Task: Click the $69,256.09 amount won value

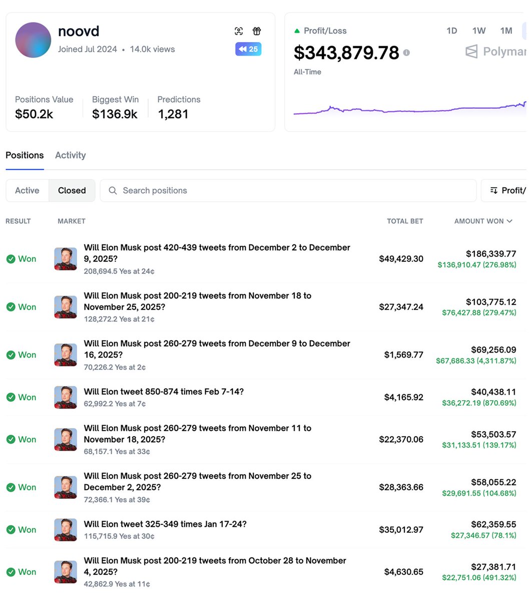Action: pyautogui.click(x=493, y=350)
